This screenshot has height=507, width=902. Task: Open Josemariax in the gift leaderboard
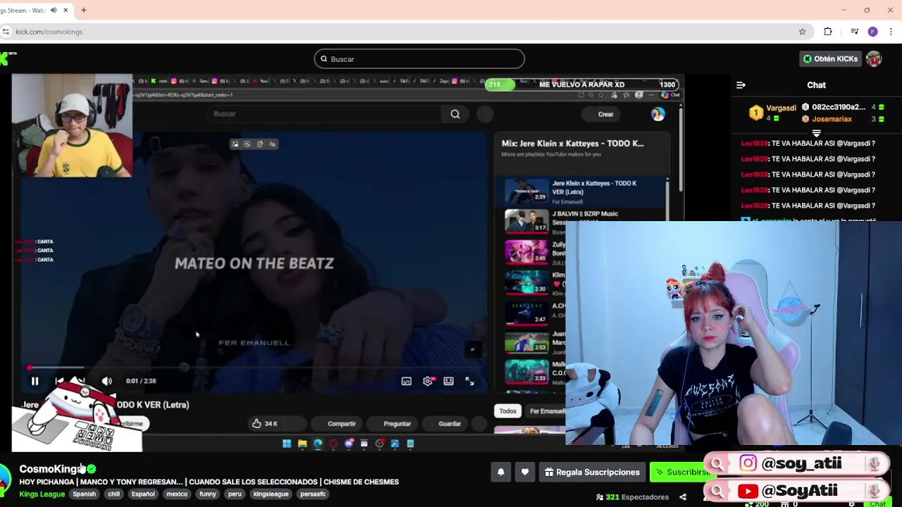tap(832, 119)
